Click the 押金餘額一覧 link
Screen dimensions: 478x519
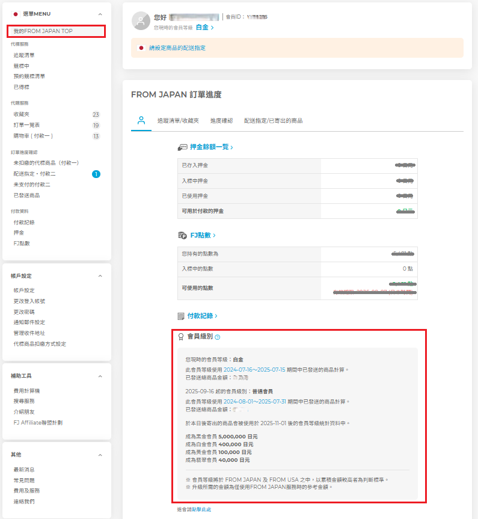pos(211,147)
